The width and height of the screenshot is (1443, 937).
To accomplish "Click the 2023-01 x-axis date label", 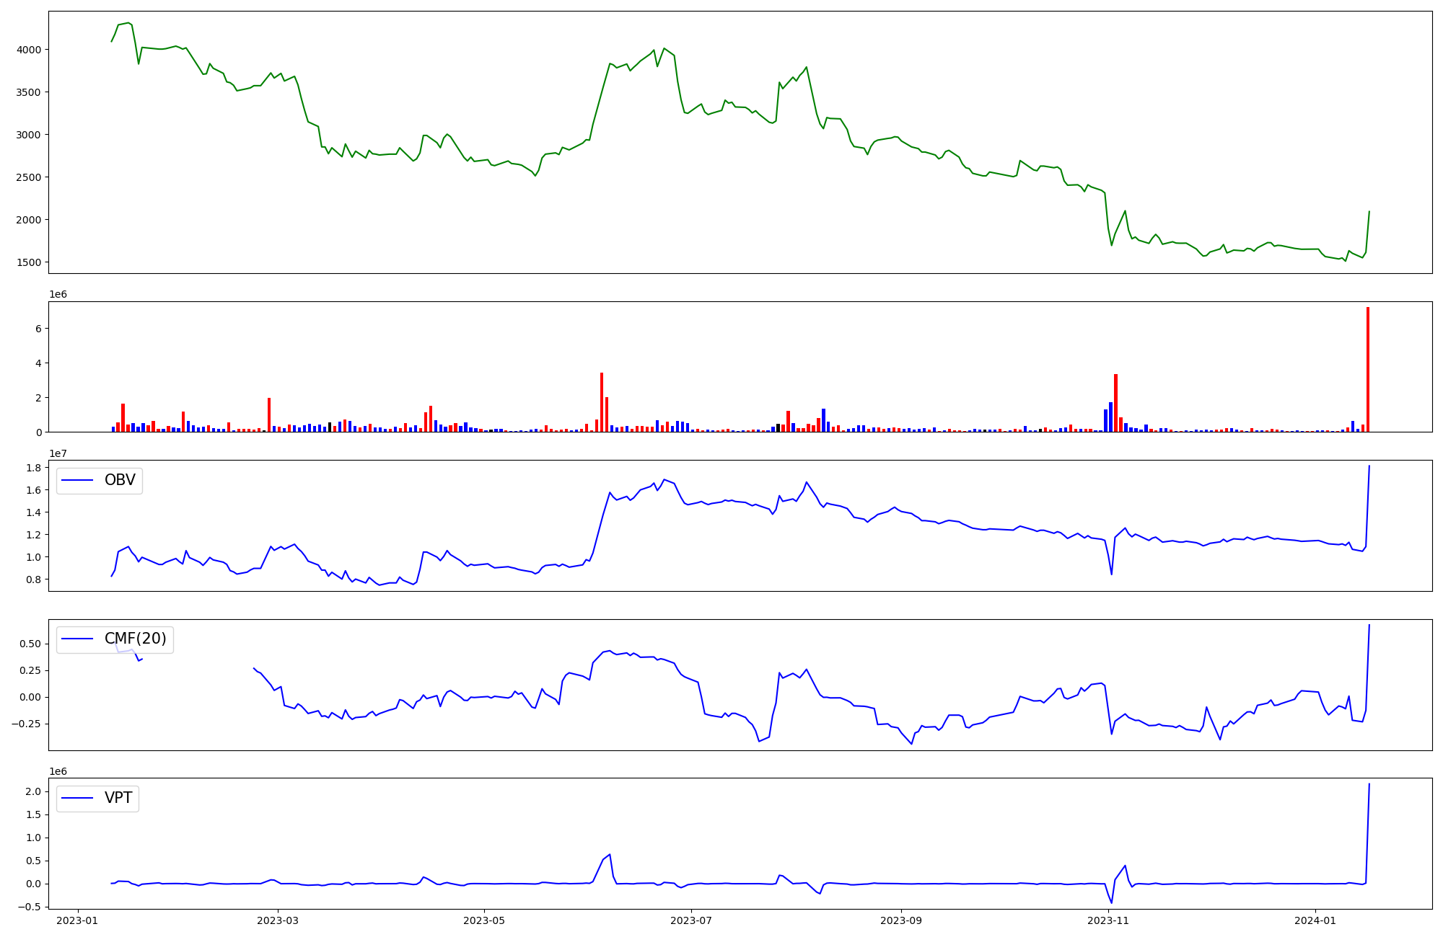I will 78,920.
